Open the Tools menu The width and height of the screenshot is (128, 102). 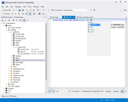pos(29,7)
